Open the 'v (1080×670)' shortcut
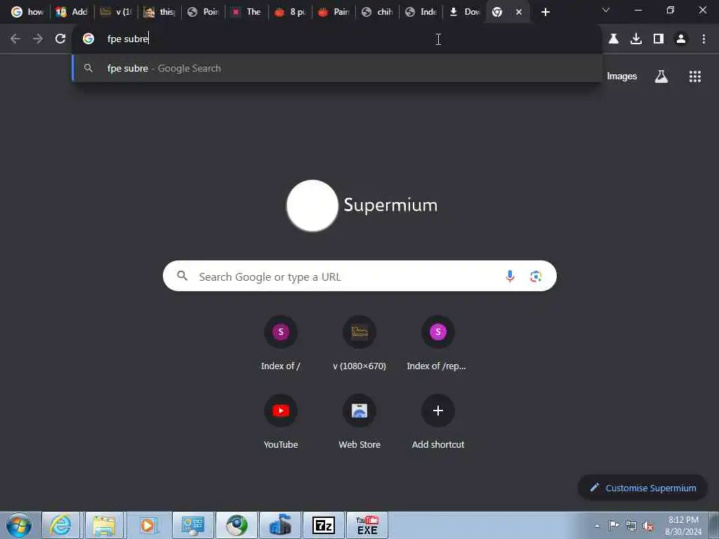This screenshot has width=719, height=539. 359,343
